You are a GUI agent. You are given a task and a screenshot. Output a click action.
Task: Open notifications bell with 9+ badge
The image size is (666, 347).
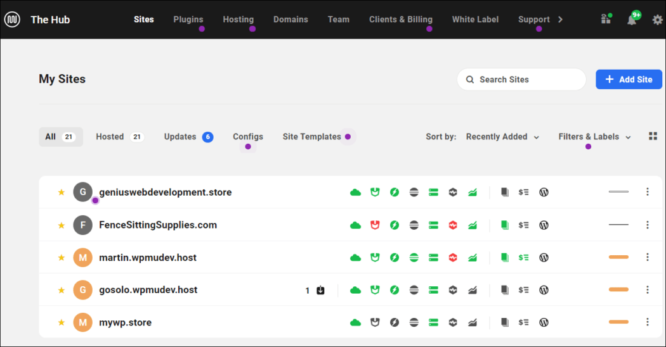point(632,20)
